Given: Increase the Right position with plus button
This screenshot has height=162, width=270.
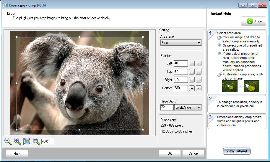Looking at the screenshot, I should click(x=191, y=80).
